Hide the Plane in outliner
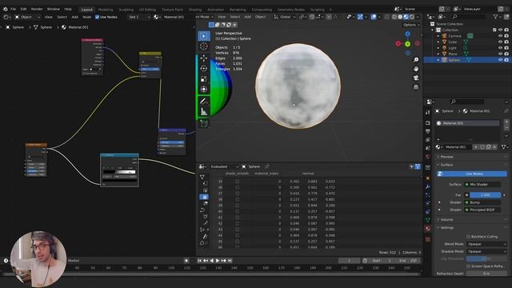This screenshot has width=512, height=288. click(500, 54)
